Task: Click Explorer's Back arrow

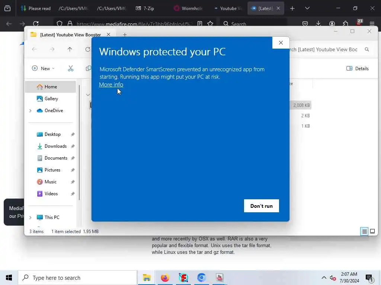Action: (35, 49)
